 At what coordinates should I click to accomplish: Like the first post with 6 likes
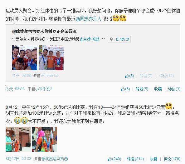pos(125,89)
